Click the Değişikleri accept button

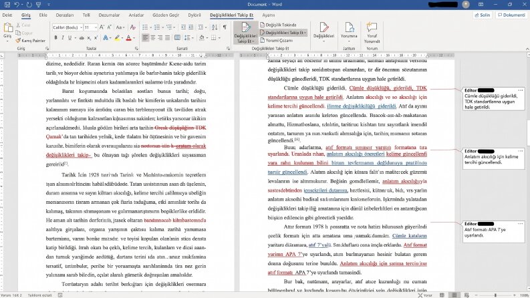323,33
